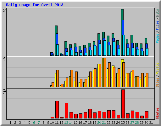Select the orange Sites bar for day 21
Screen dimensions: 161x126
(x=105, y=72)
